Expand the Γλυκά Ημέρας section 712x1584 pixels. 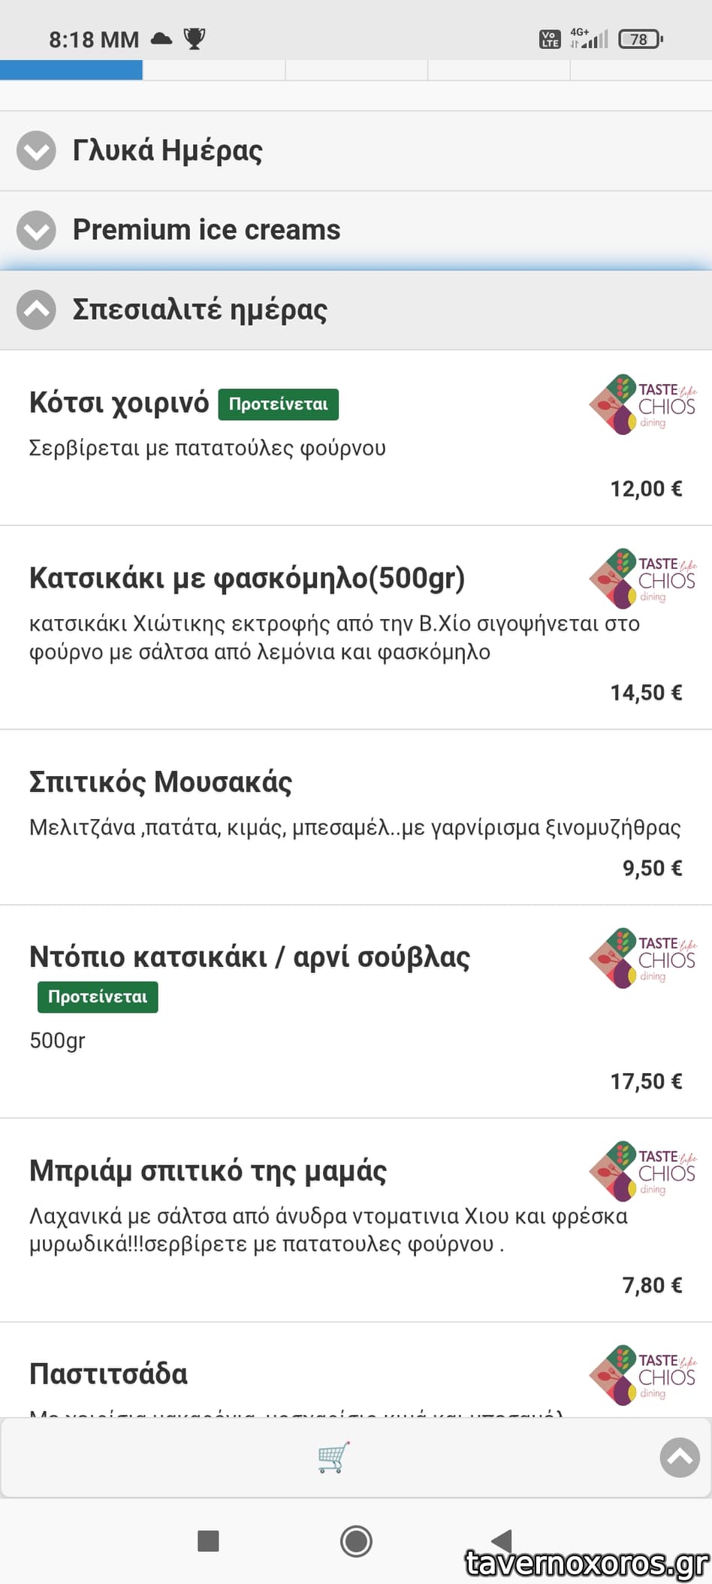36,150
